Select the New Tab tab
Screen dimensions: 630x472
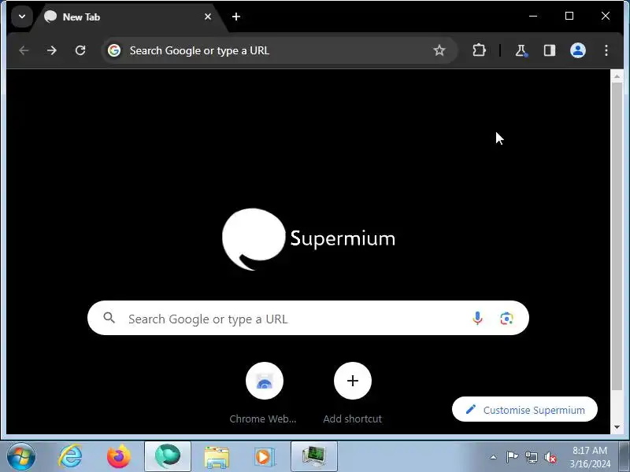coord(128,17)
